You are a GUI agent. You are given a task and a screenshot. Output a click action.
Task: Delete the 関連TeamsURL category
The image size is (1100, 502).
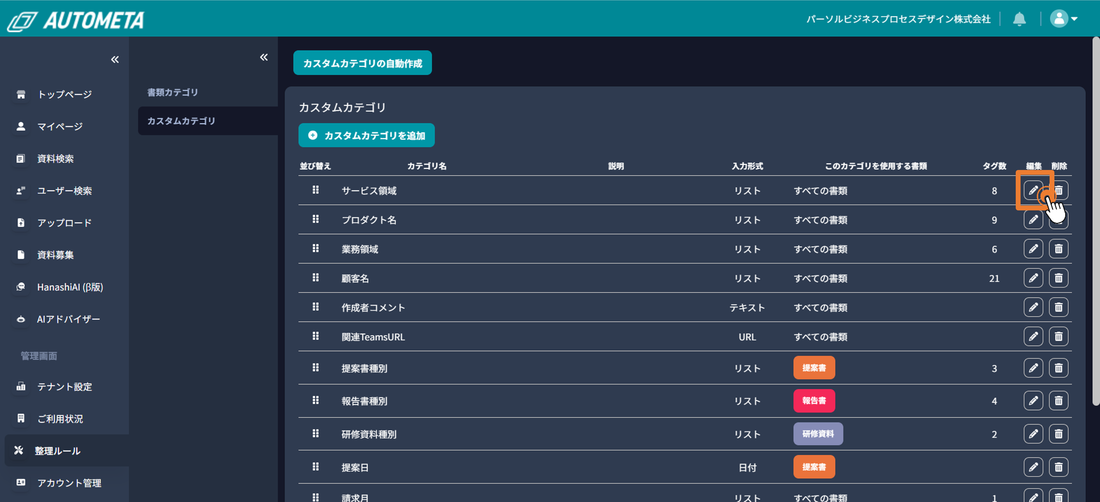[1058, 337]
